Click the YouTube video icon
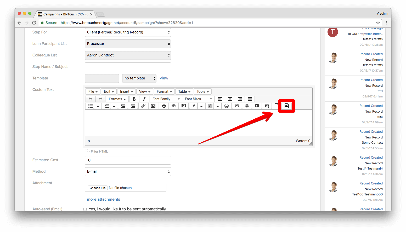This screenshot has width=406, height=232. pos(257,106)
